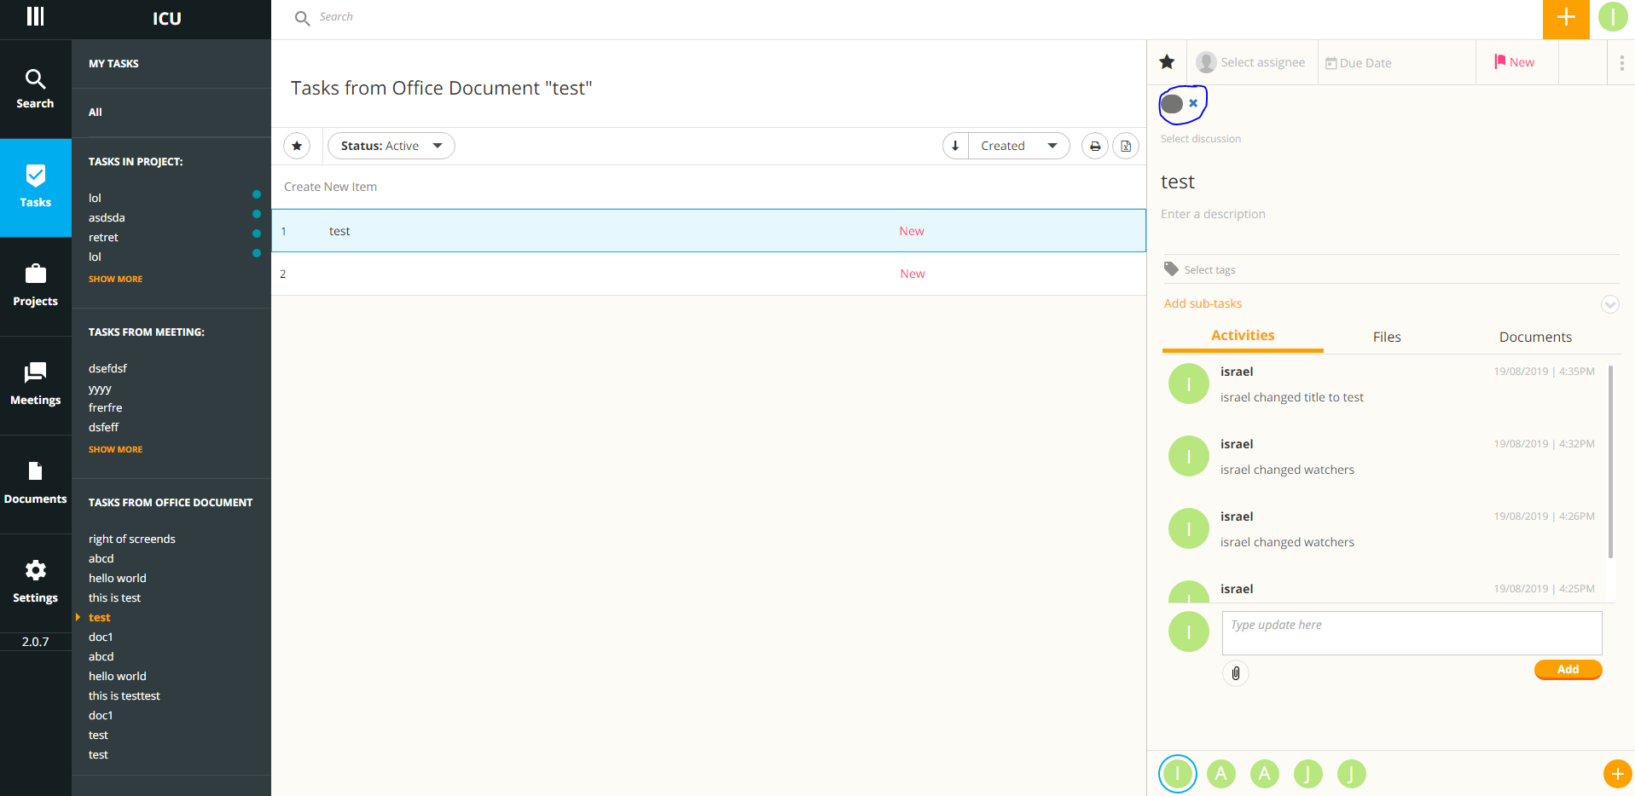Open the Search panel in the sidebar
The image size is (1635, 796).
pyautogui.click(x=35, y=89)
